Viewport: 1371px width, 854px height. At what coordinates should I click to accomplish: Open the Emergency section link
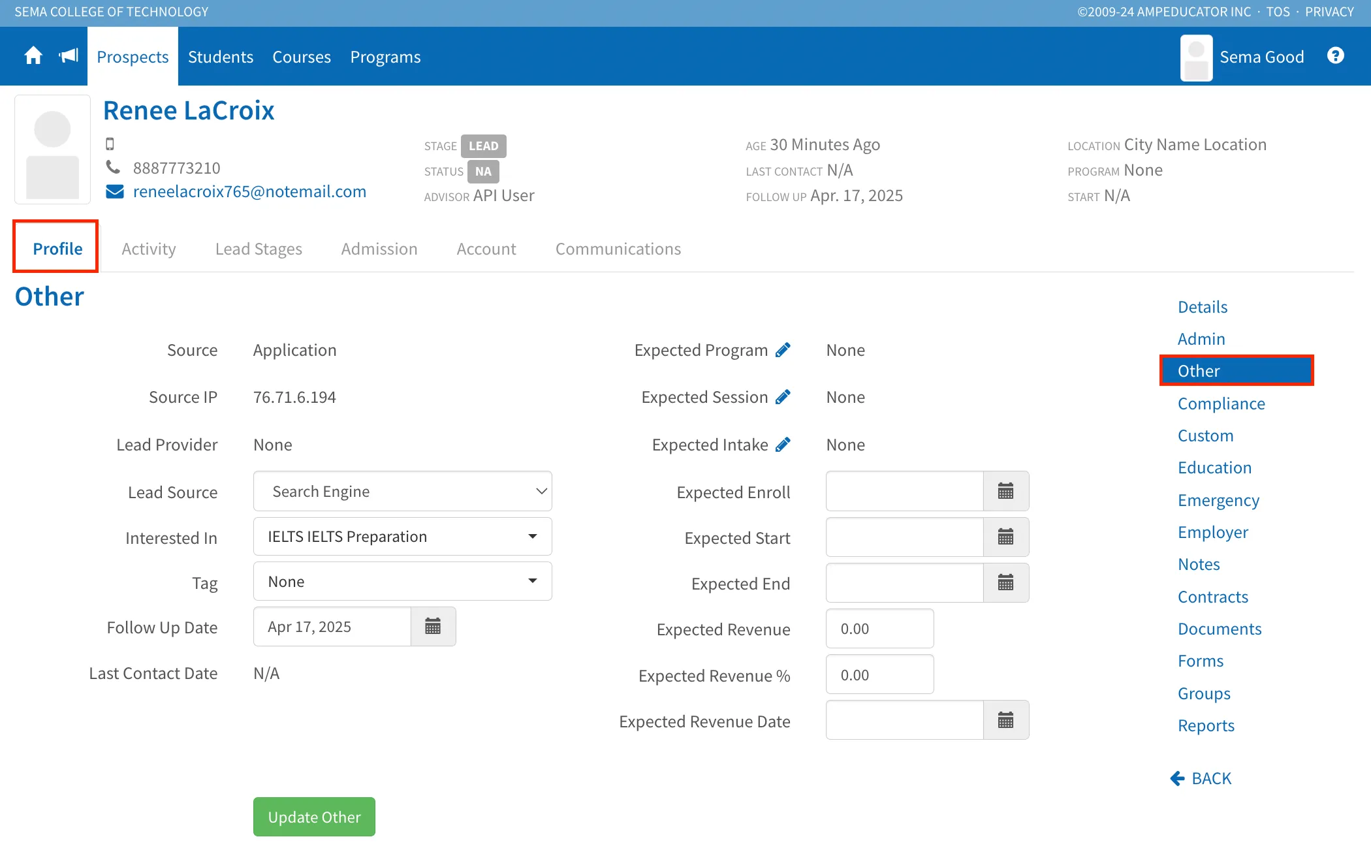coord(1218,500)
